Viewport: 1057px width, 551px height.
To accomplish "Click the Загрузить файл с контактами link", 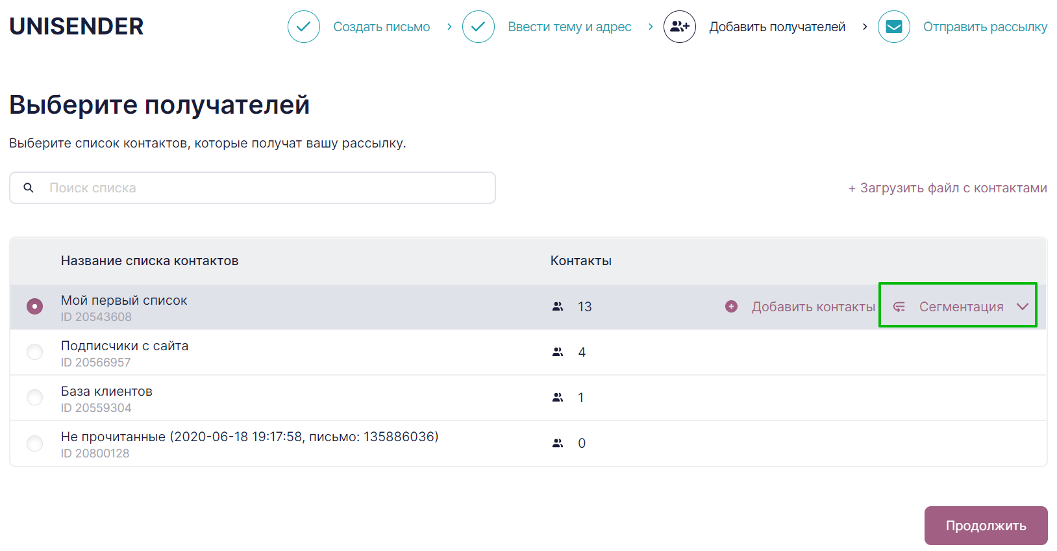I will (947, 188).
